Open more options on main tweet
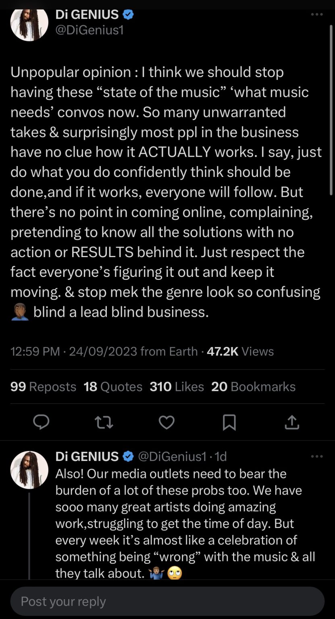 pyautogui.click(x=317, y=15)
